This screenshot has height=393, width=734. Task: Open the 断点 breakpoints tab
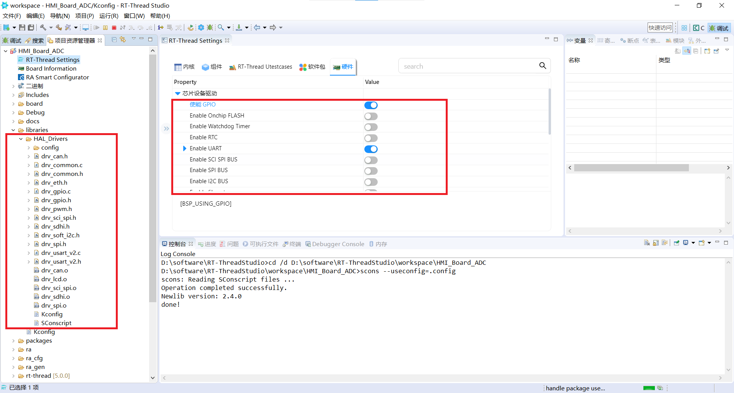coord(629,40)
